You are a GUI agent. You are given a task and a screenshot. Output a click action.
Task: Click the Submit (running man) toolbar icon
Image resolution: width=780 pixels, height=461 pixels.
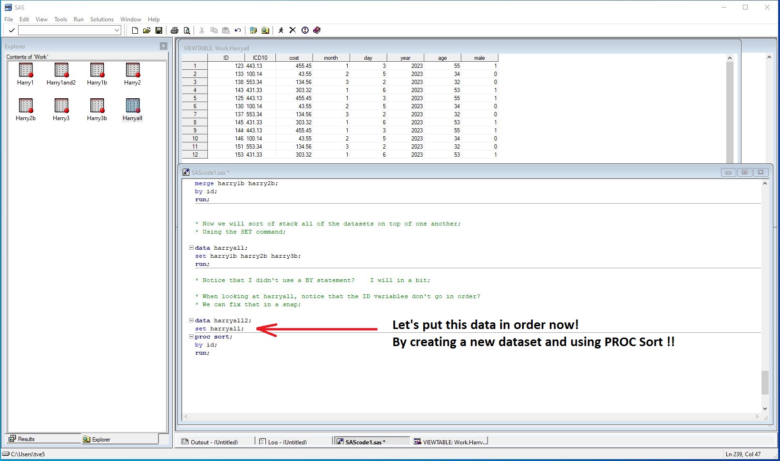281,30
